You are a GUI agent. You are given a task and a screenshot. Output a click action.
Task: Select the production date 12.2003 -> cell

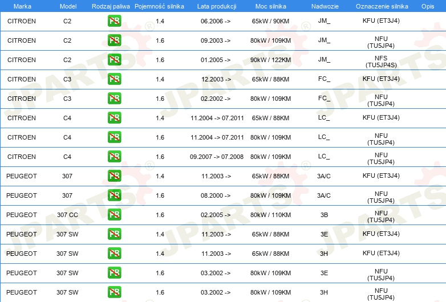pyautogui.click(x=216, y=79)
